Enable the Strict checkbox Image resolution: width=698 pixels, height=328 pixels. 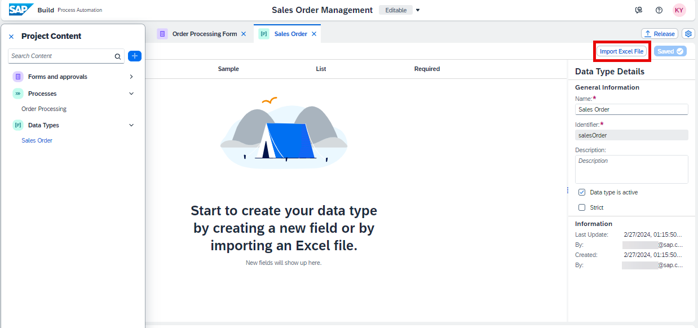pos(582,207)
